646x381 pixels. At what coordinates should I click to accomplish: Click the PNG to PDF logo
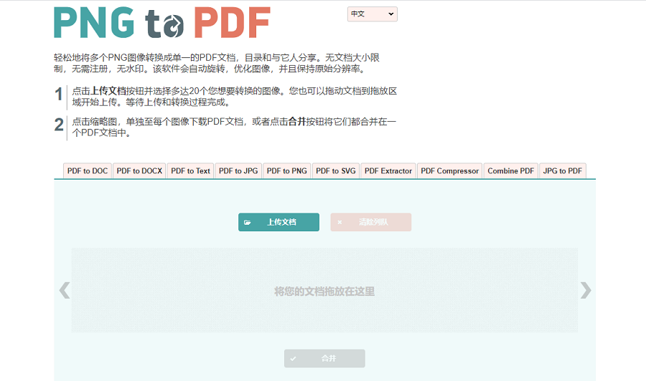[x=162, y=23]
